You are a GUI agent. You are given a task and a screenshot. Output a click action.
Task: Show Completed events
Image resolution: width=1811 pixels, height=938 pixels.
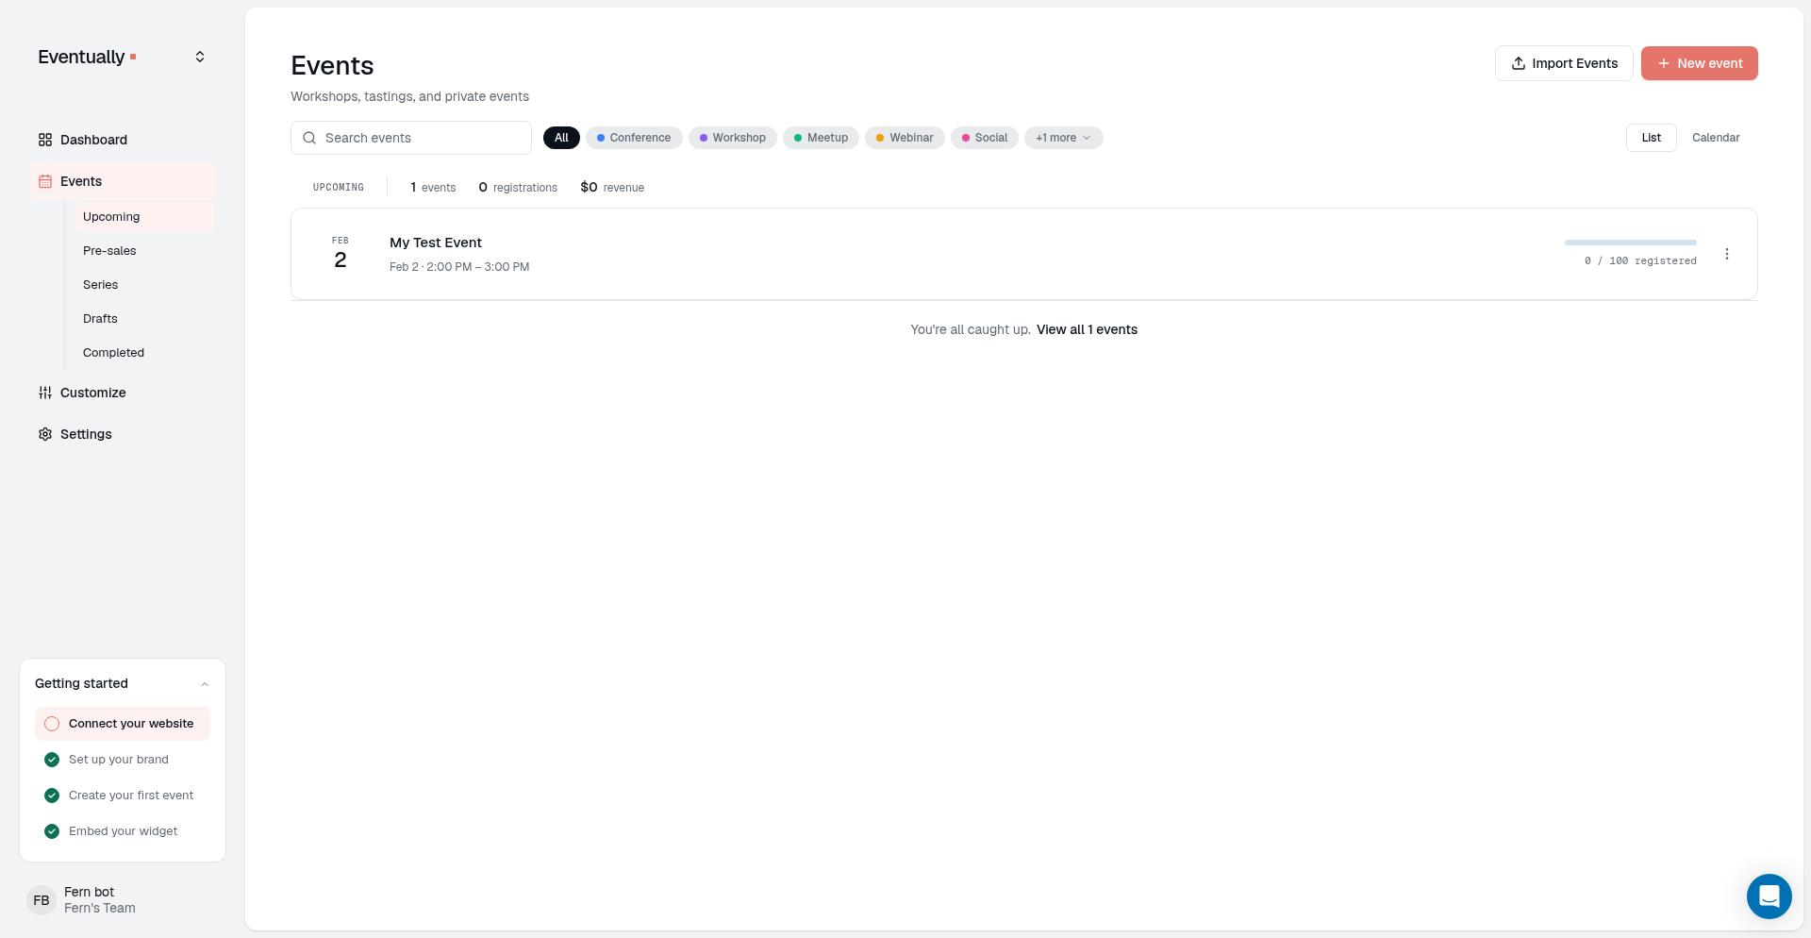click(x=144, y=353)
